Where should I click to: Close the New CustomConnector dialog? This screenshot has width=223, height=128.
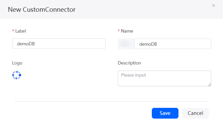click(214, 5)
